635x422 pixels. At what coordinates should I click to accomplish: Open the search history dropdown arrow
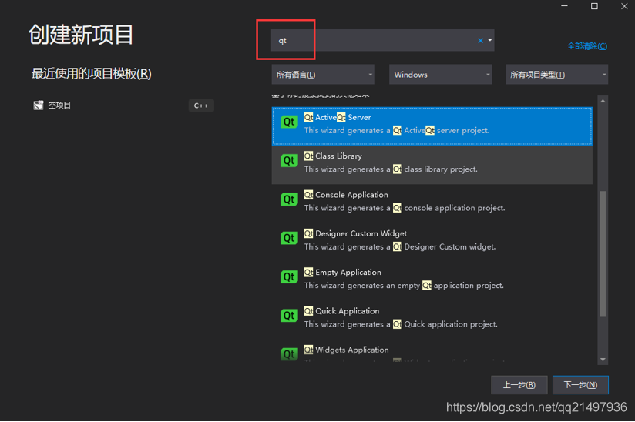tap(490, 41)
